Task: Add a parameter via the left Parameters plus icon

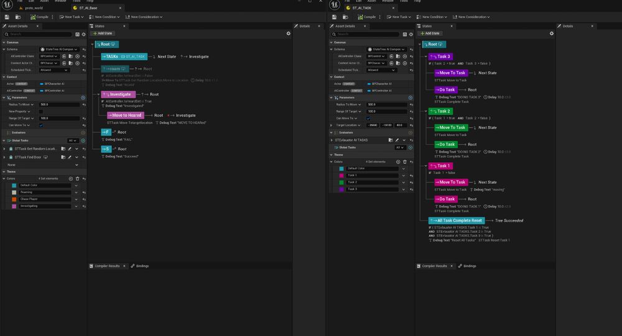Action: [x=83, y=98]
